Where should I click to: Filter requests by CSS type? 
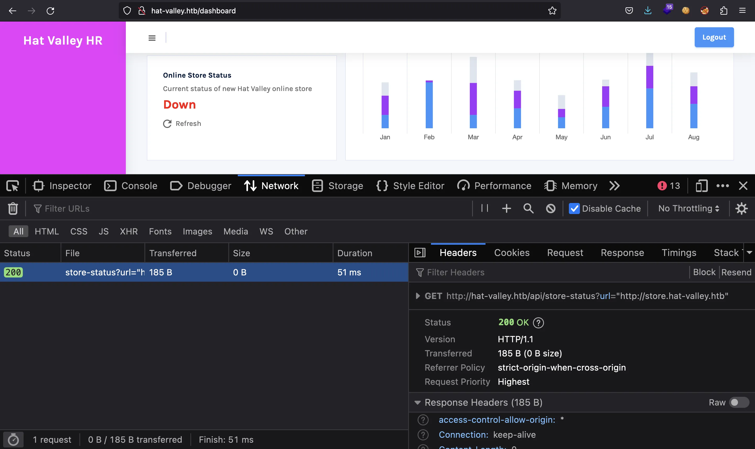tap(79, 231)
